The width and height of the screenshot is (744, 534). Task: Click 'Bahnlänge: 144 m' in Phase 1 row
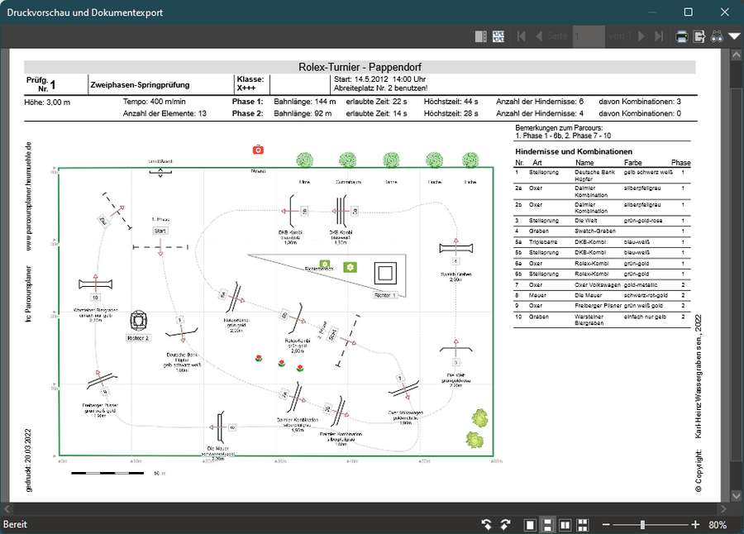coord(304,102)
